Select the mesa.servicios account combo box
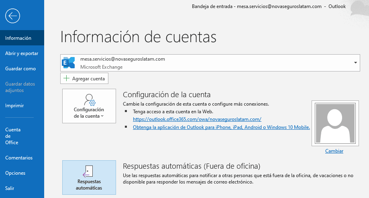The width and height of the screenshot is (369, 198). coord(209,63)
